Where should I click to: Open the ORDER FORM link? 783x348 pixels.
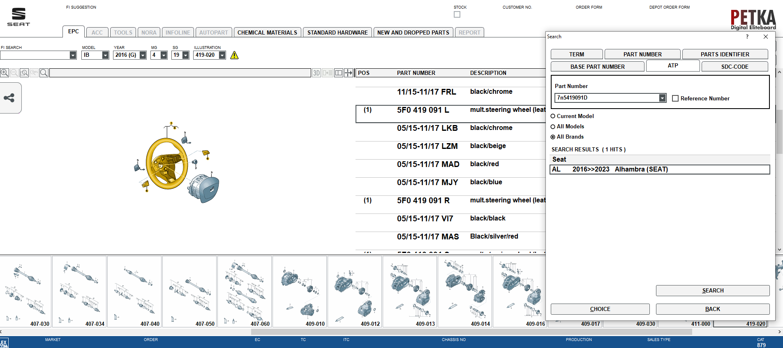(589, 7)
